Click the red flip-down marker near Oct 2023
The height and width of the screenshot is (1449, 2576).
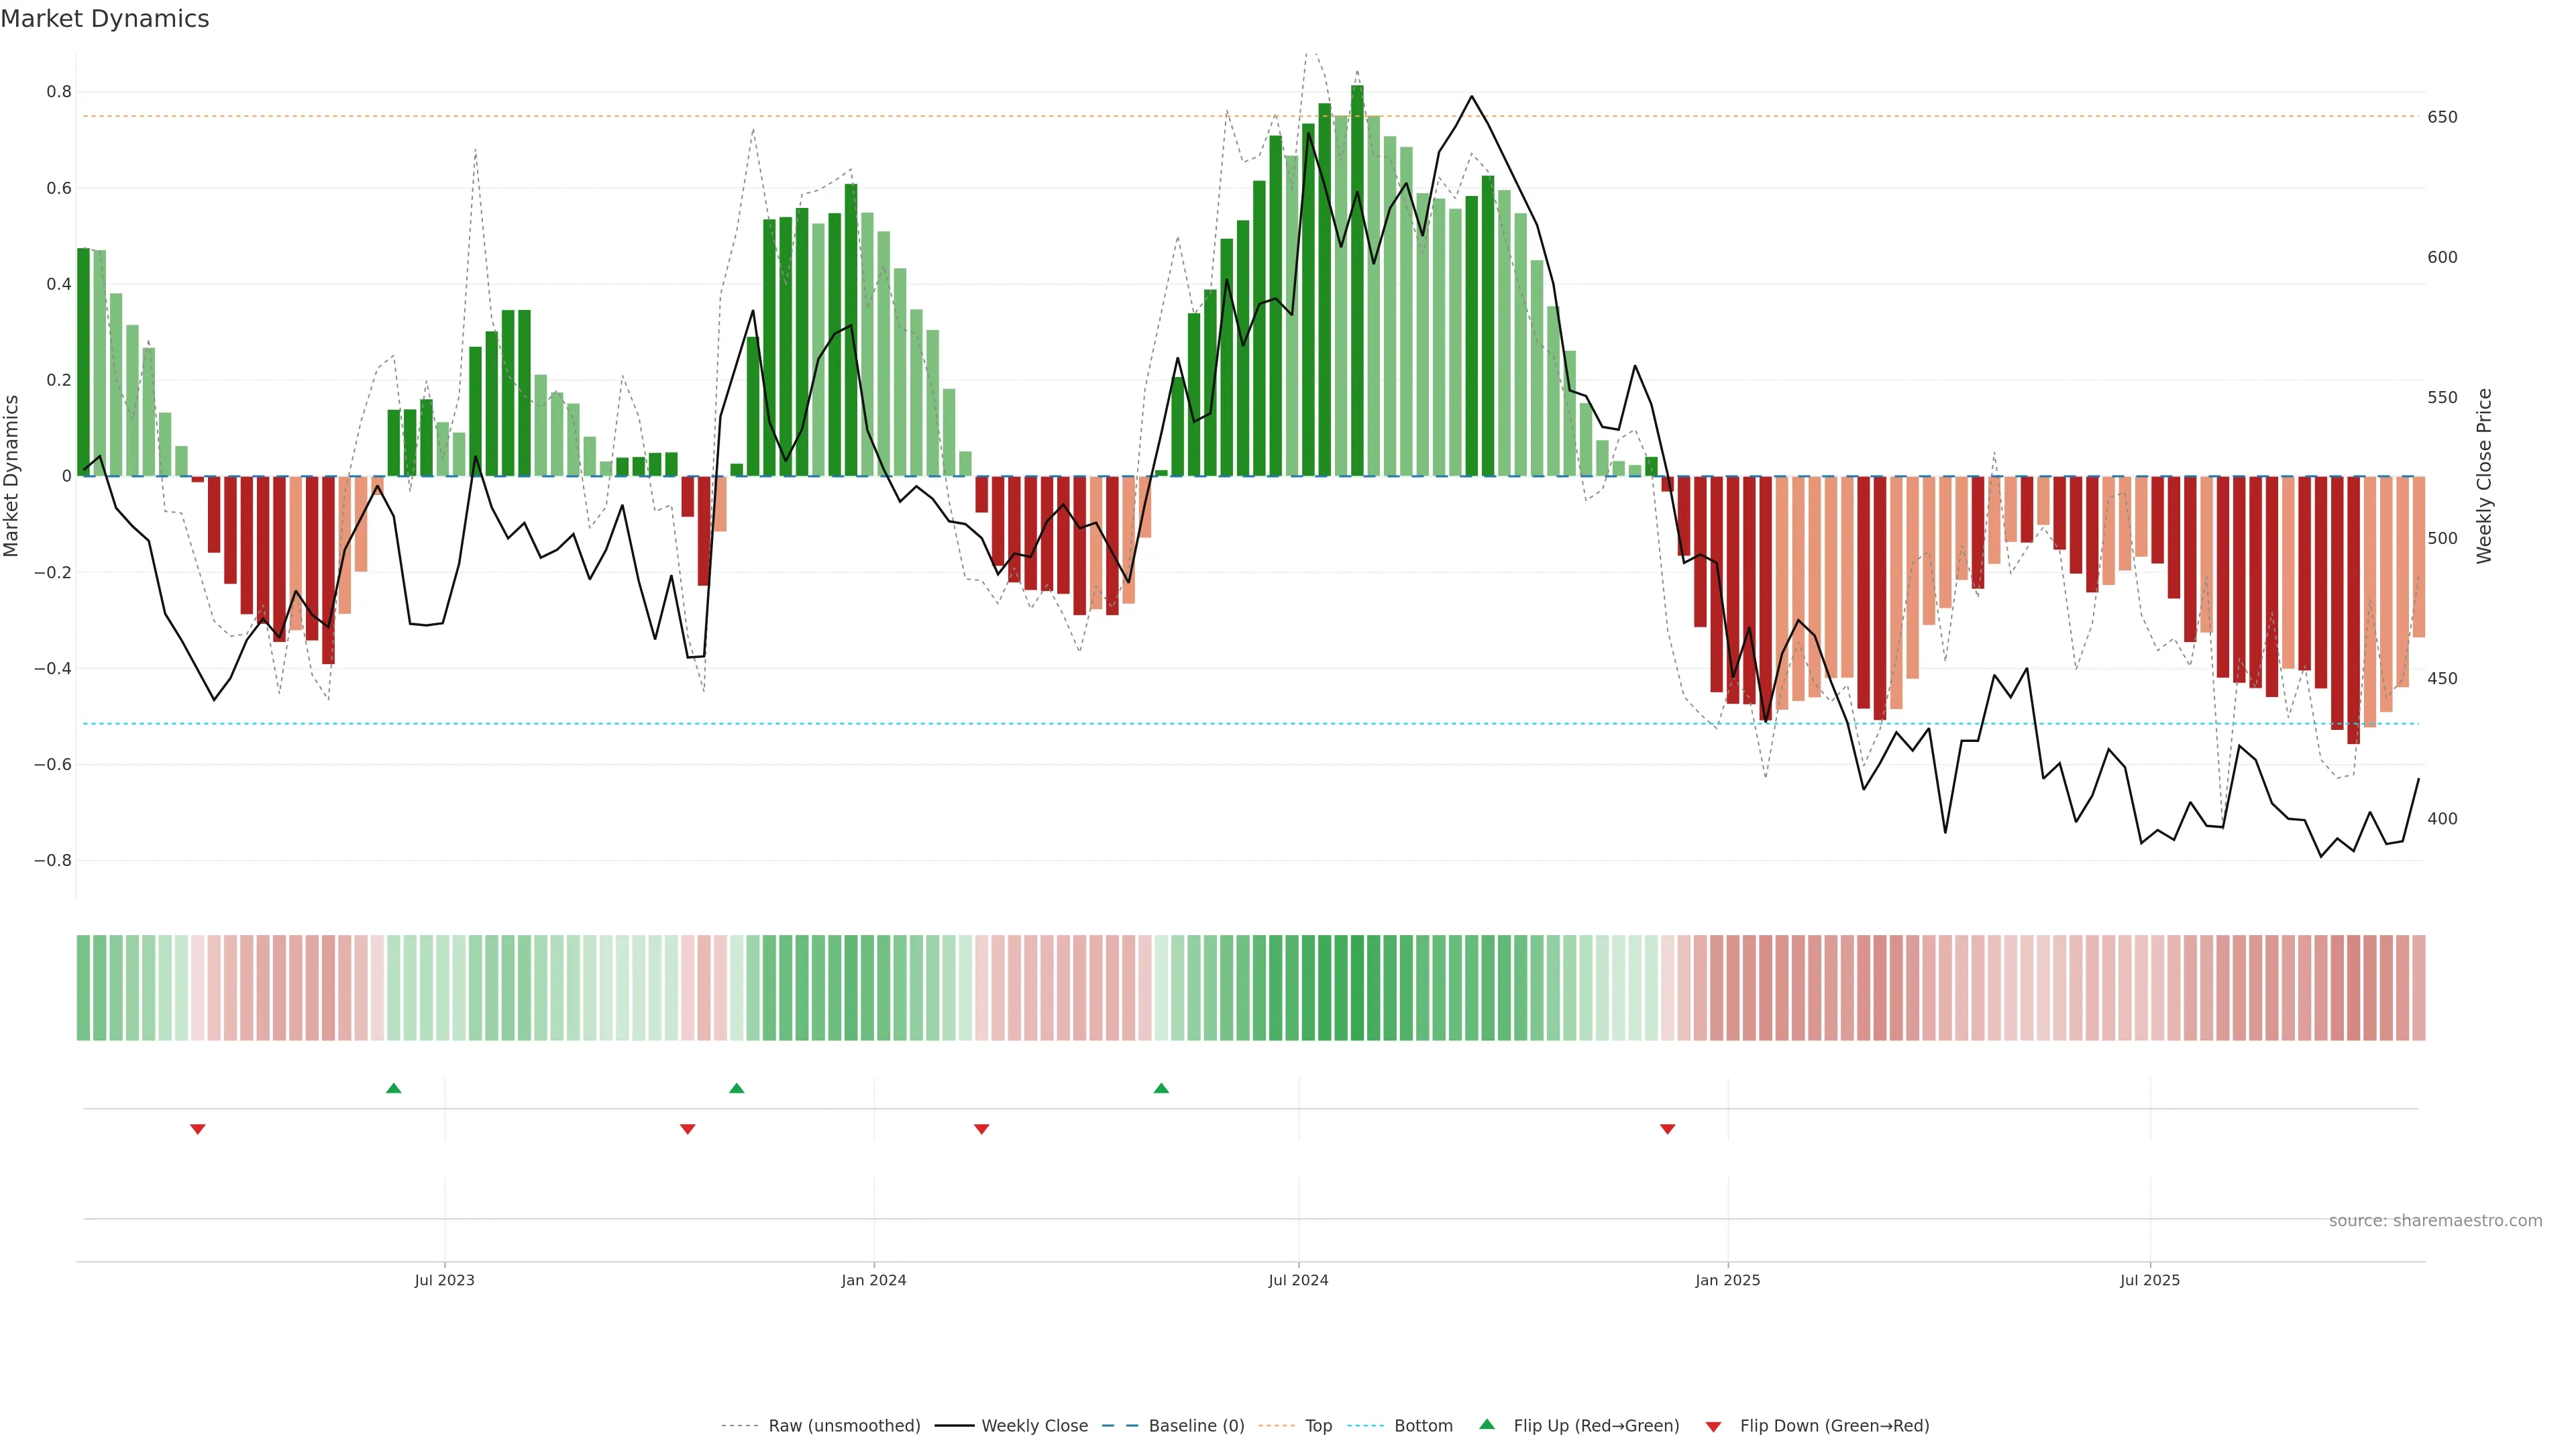[x=688, y=1129]
